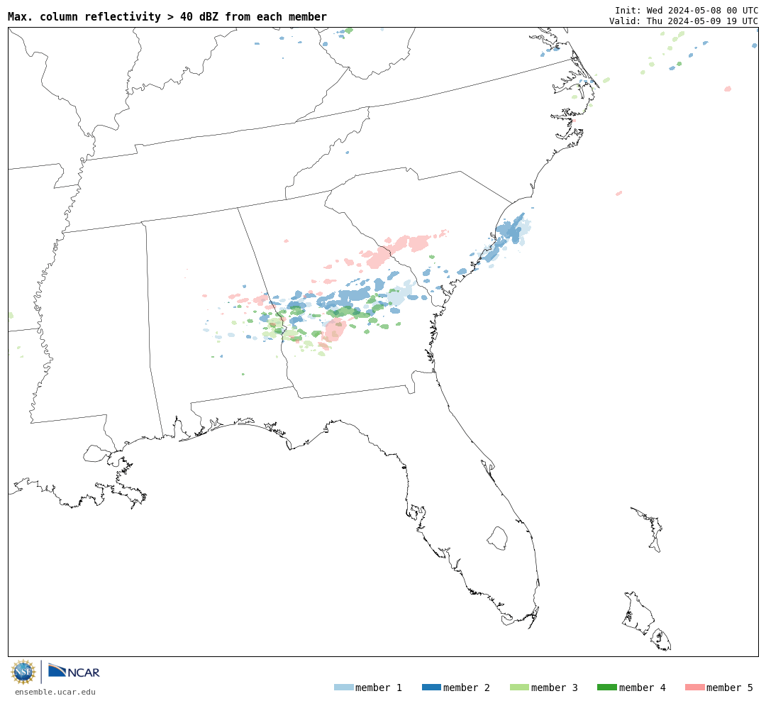Image resolution: width=766 pixels, height=701 pixels.
Task: Click the 'member 3' legend label
Action: (x=555, y=688)
